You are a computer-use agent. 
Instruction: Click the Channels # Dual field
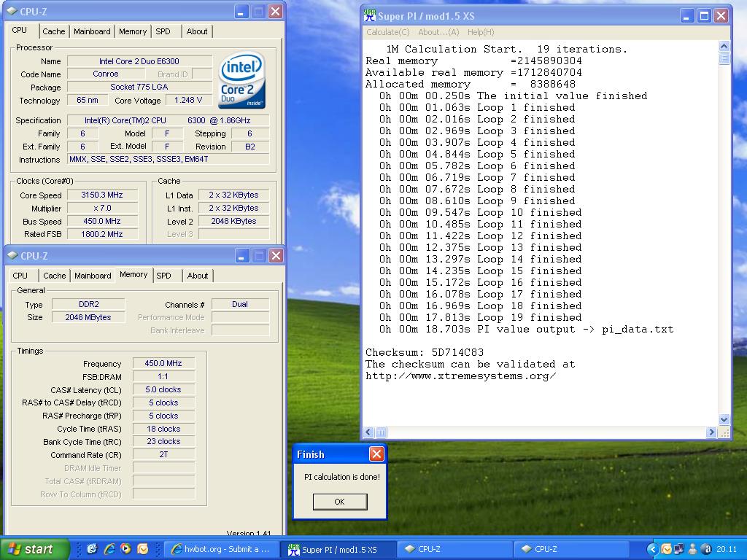point(240,304)
